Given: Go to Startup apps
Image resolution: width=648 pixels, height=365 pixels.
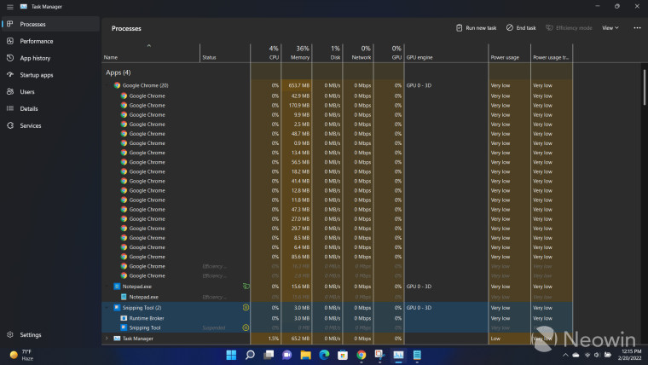Looking at the screenshot, I should 50,75.
